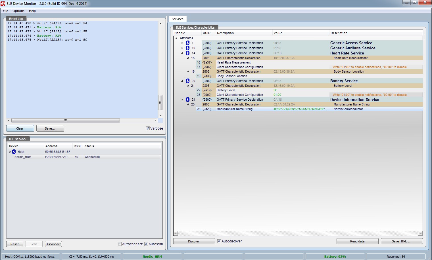Select Heart Rate Measurement handle 16 row
Image resolution: width=432 pixels, height=260 pixels.
click(309, 62)
